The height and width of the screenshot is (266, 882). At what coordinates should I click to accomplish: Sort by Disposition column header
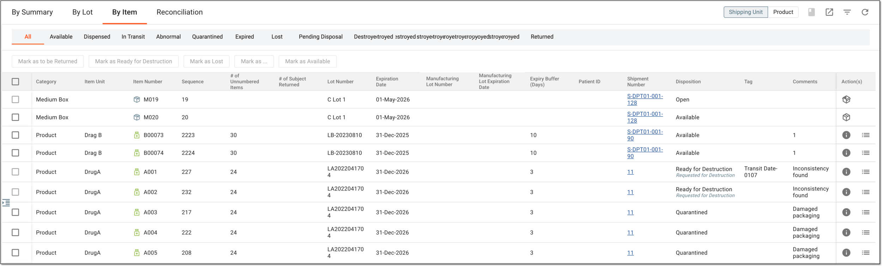(x=688, y=82)
